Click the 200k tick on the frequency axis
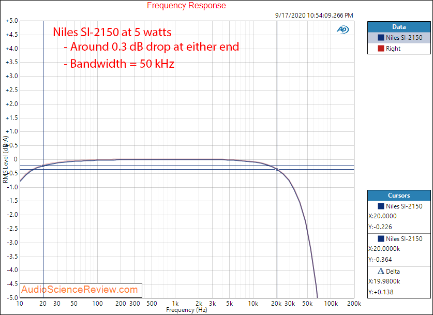The width and height of the screenshot is (433, 315). [354, 304]
